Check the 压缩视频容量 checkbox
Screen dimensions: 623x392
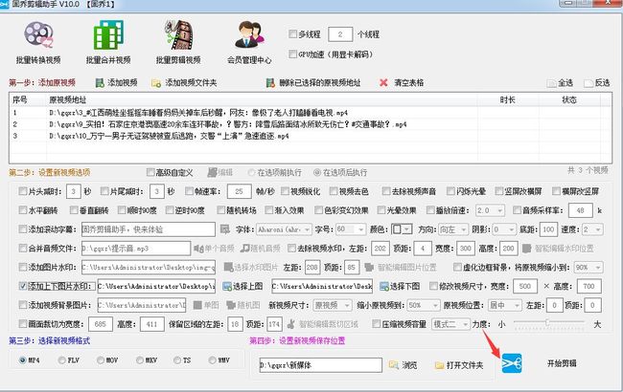376,324
